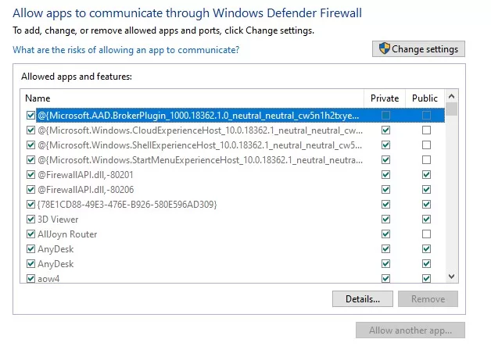Image resolution: width=491 pixels, height=357 pixels.
Task: Toggle the Public checkbox for Microsoft.AAD.BrokerPlugin
Action: (426, 115)
